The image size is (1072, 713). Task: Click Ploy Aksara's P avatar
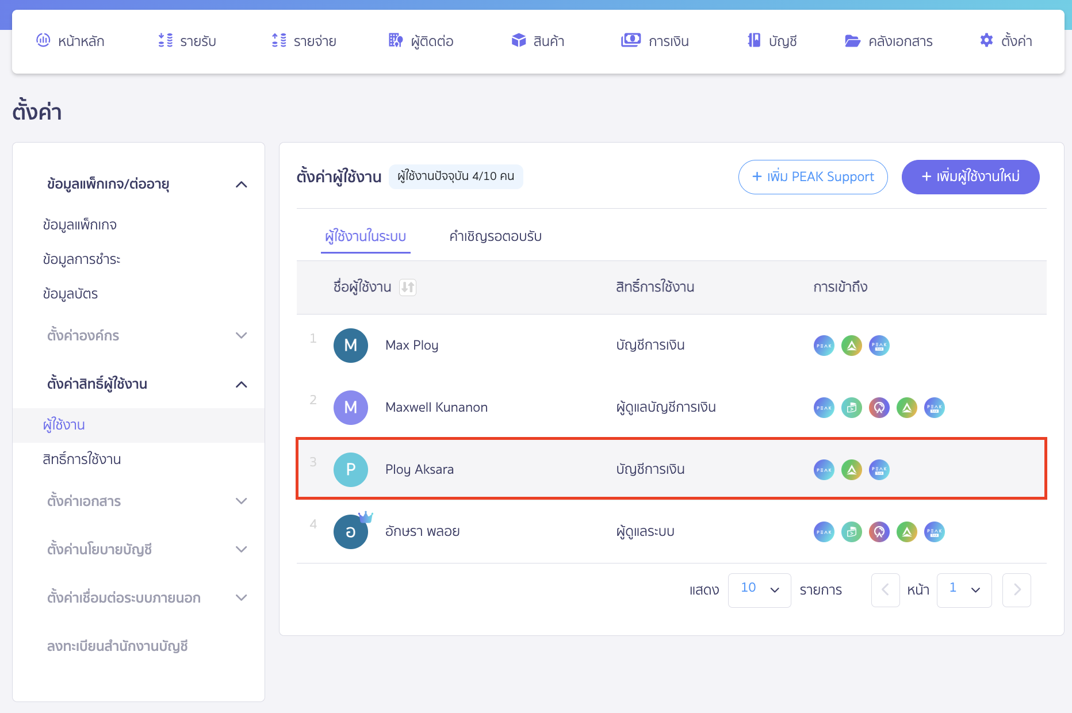(350, 470)
